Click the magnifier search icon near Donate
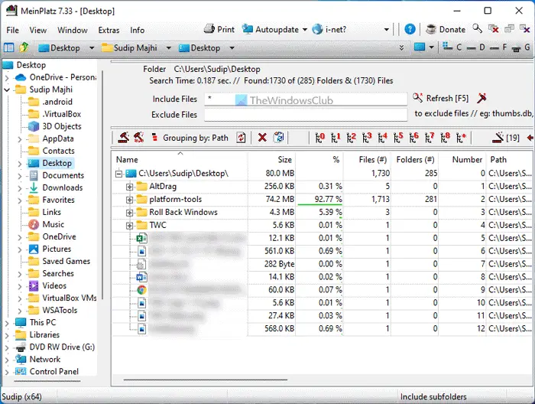The width and height of the screenshot is (535, 404). pos(478,29)
